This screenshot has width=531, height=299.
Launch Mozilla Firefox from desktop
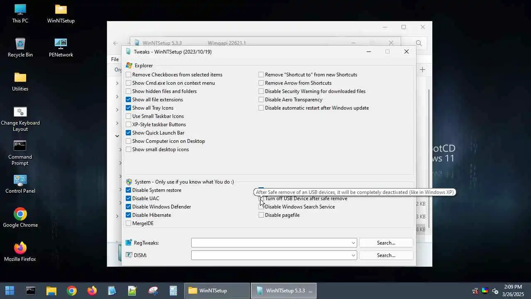point(20,252)
